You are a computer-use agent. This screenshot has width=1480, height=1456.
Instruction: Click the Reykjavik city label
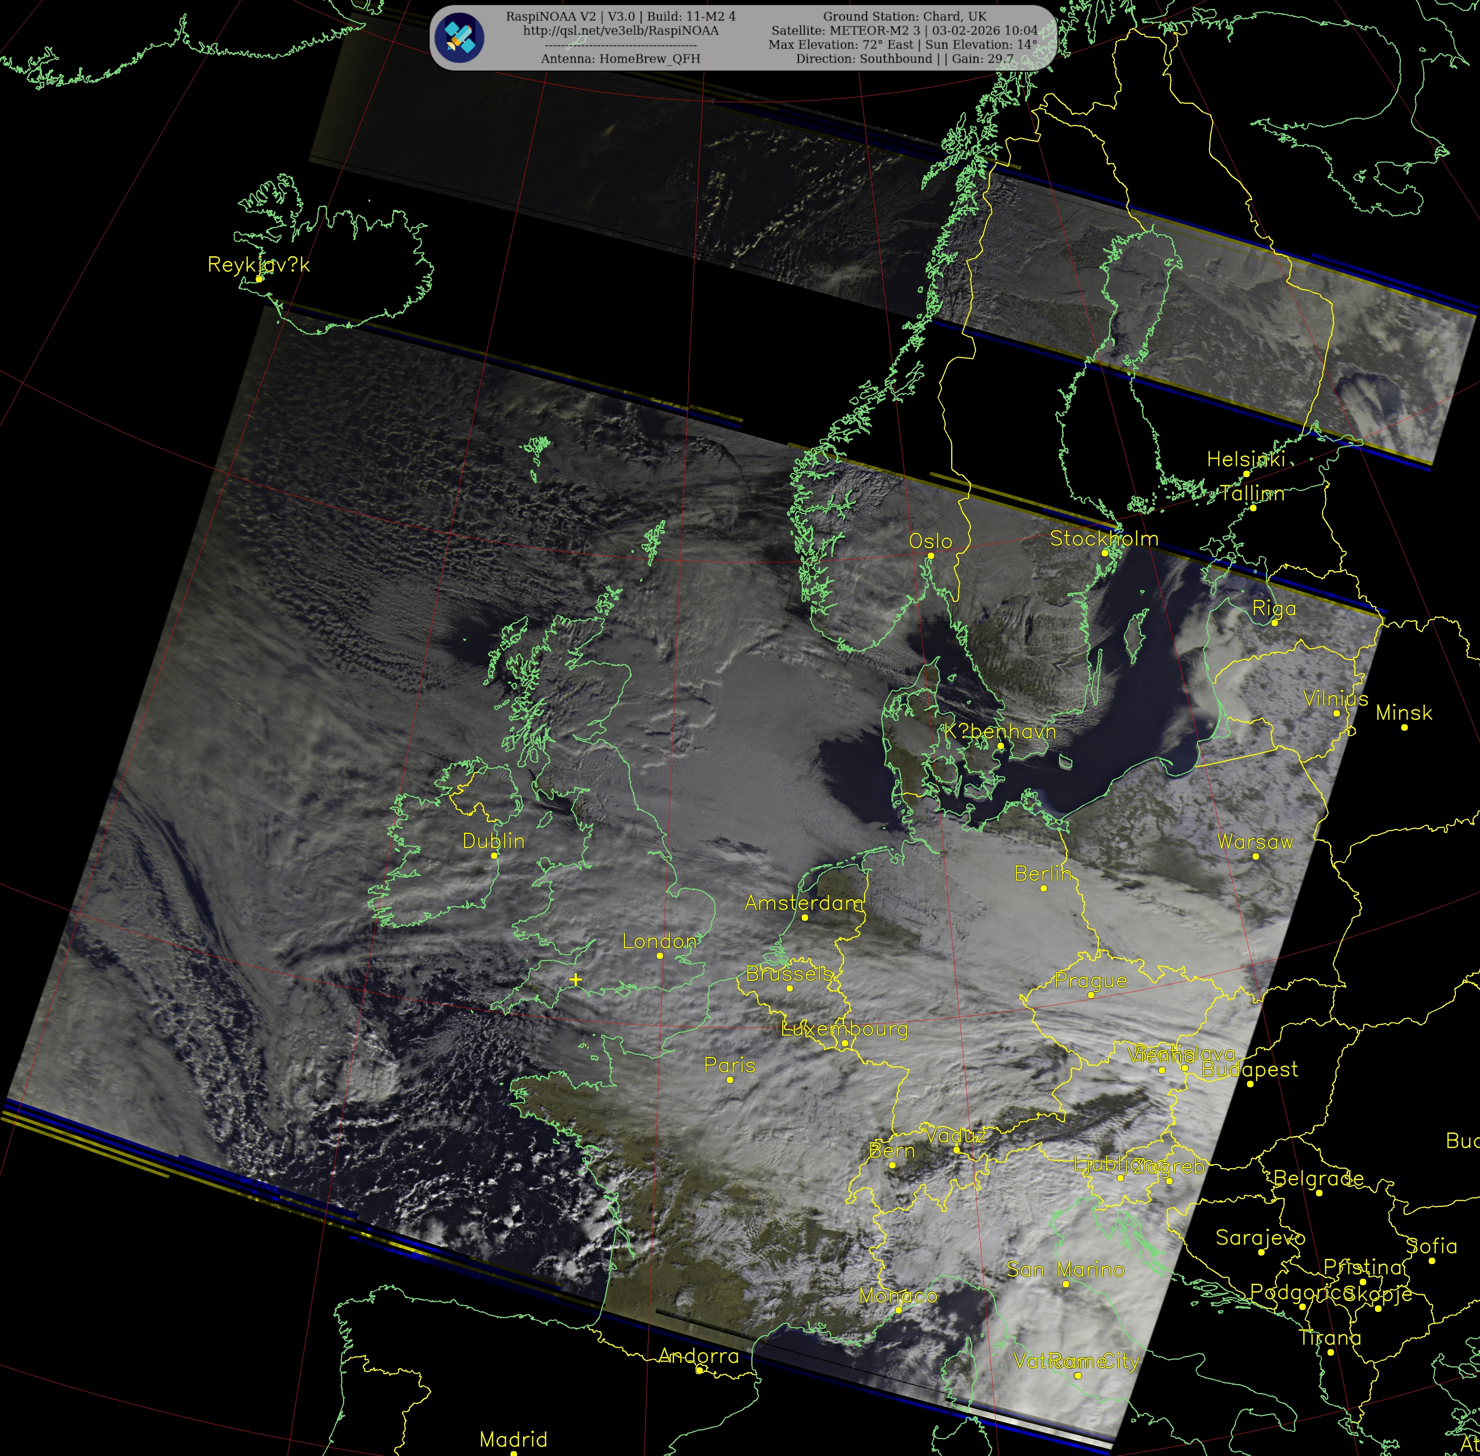click(x=258, y=265)
